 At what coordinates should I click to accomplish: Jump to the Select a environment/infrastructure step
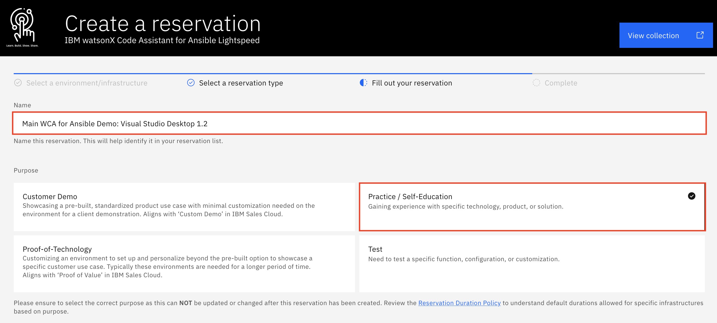tap(86, 83)
